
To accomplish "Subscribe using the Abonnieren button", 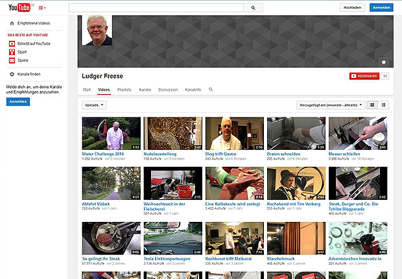I will pos(364,76).
